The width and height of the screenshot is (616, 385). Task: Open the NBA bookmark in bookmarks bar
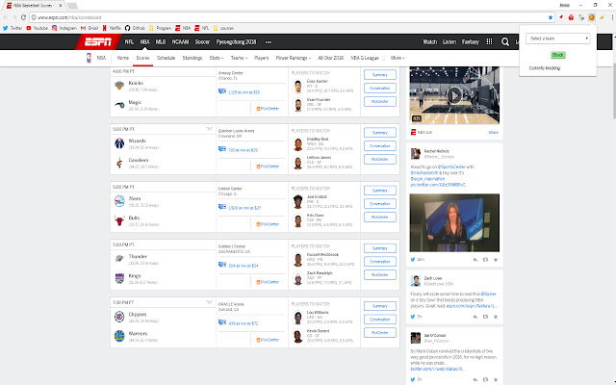click(x=183, y=28)
